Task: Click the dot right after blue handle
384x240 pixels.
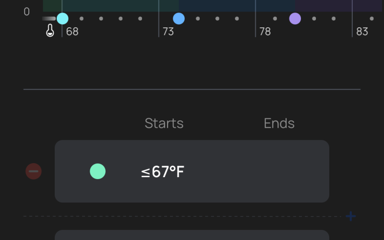Action: (x=198, y=19)
